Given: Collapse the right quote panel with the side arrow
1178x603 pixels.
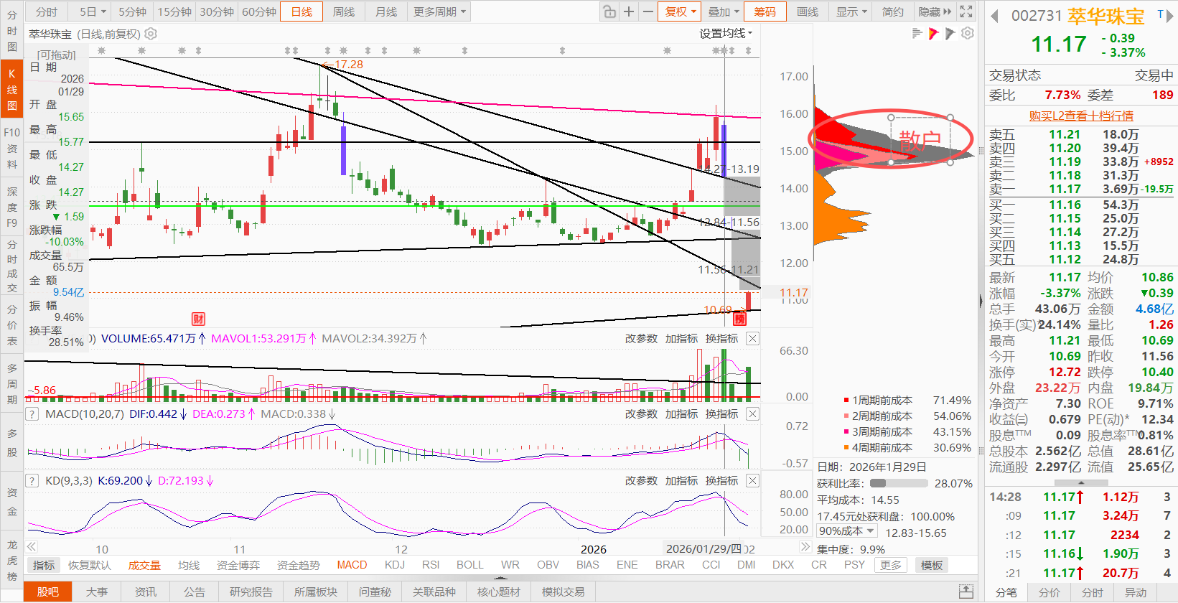Looking at the screenshot, I should (x=981, y=301).
